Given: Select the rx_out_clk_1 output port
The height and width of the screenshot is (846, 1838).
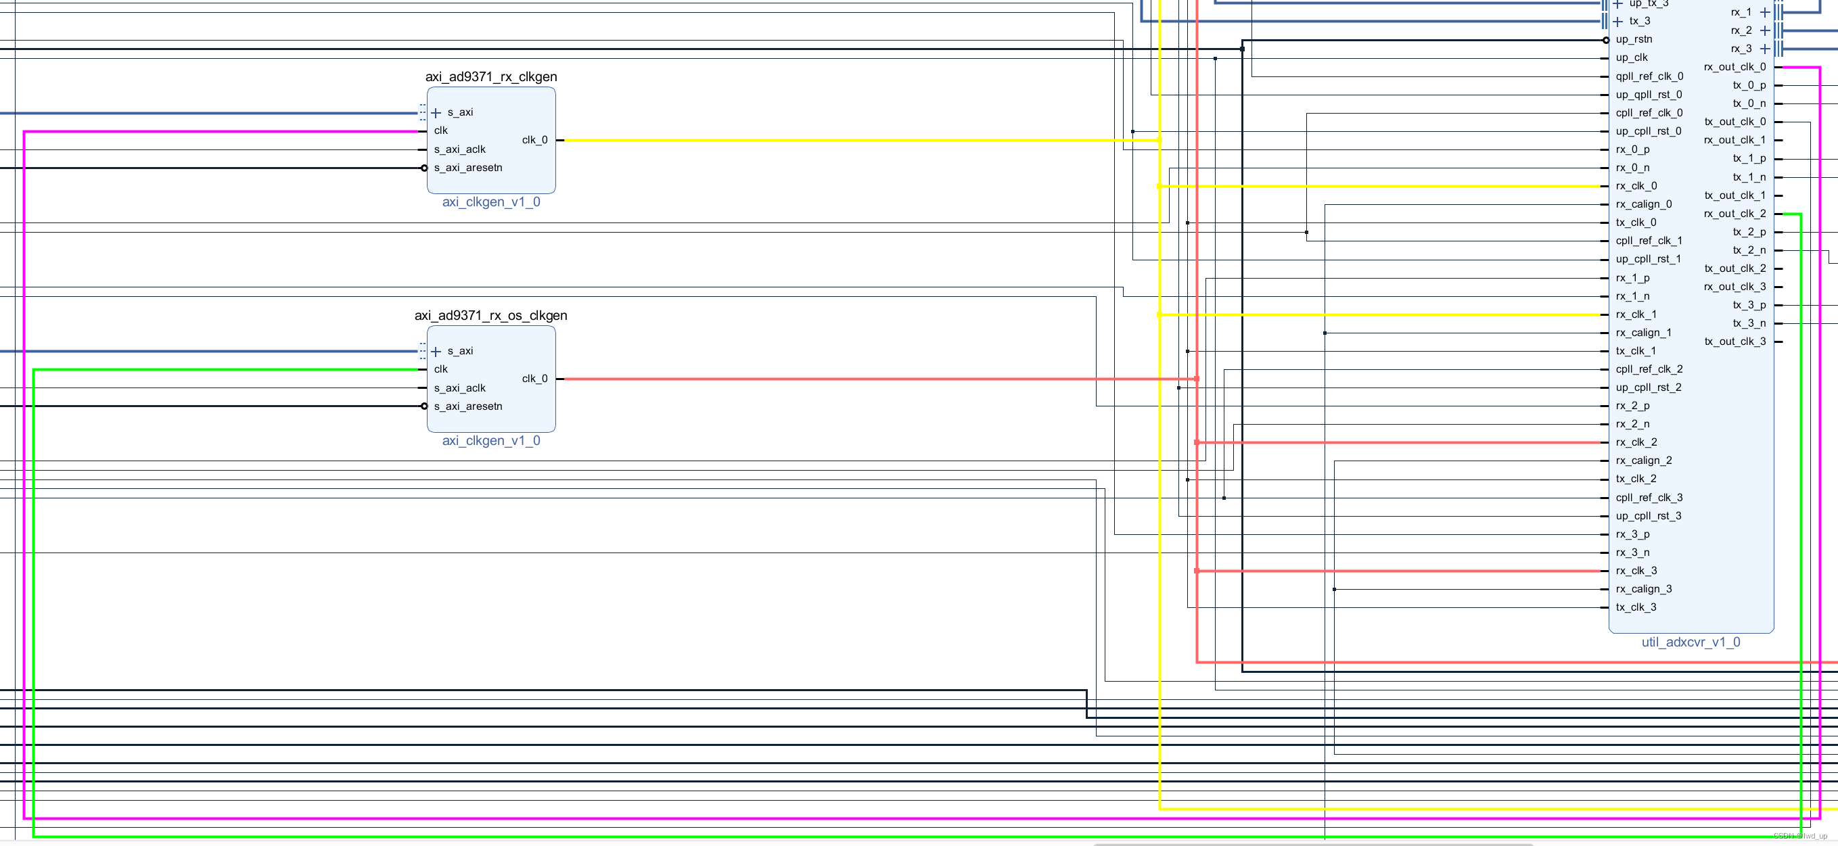Looking at the screenshot, I should (x=1734, y=141).
